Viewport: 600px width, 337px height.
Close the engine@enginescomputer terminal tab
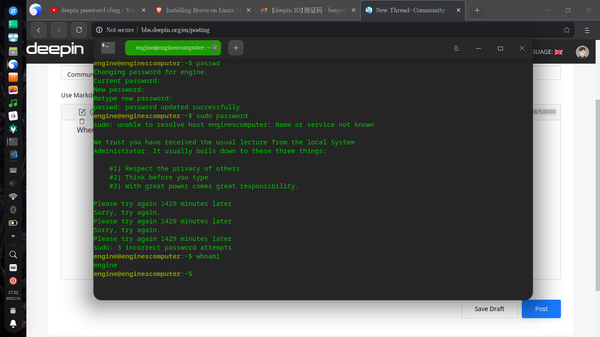215,48
